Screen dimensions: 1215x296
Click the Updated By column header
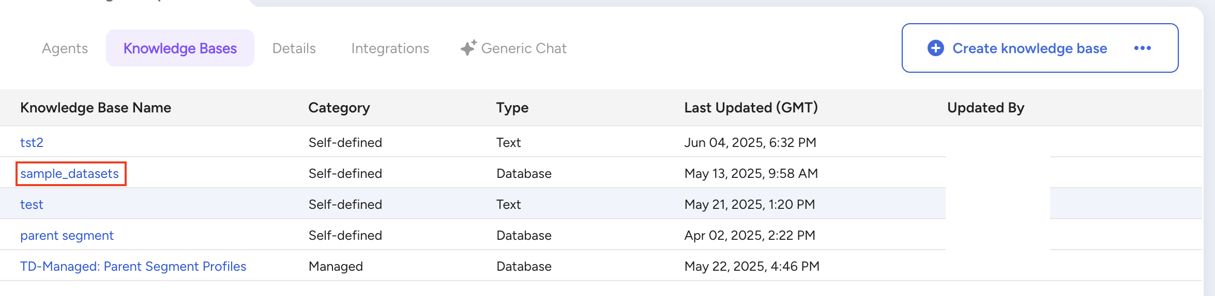coord(985,107)
